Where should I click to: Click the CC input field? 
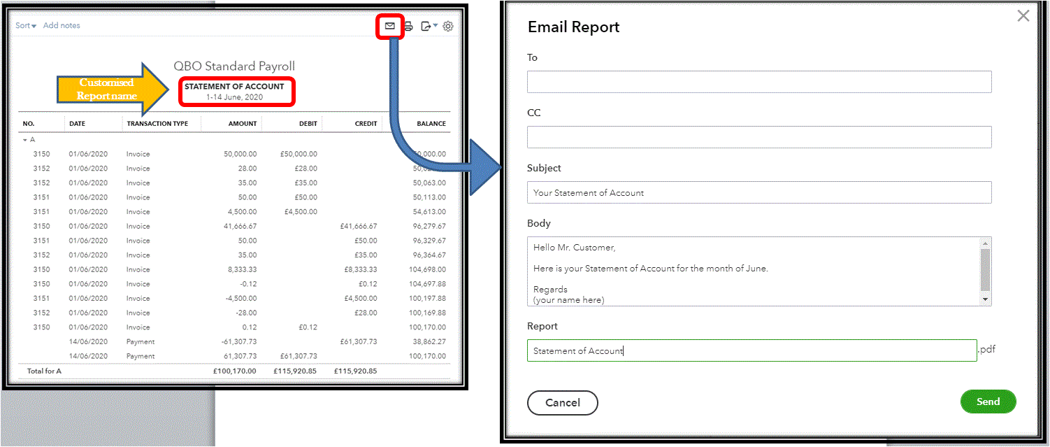point(759,137)
